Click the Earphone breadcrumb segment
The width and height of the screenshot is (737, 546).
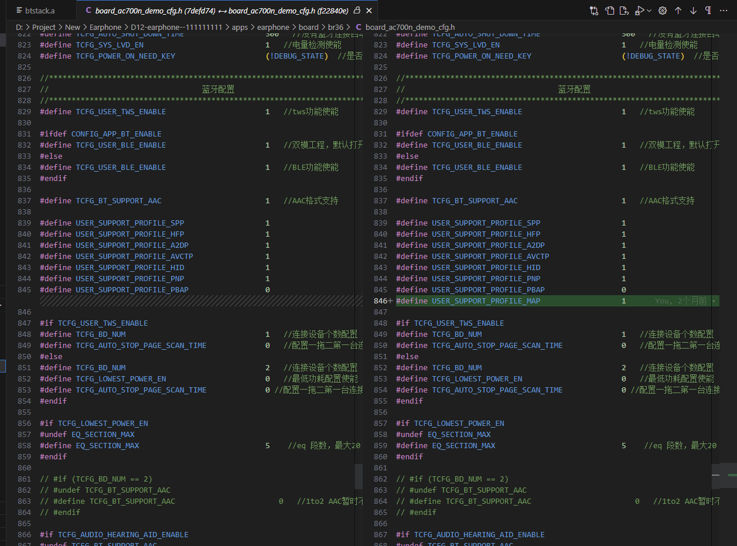coord(105,27)
